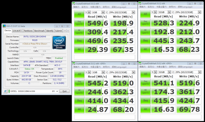Open 檔案(F) menu in the 0Fill 32GiB window
This screenshot has width=205, height=122.
143,67
